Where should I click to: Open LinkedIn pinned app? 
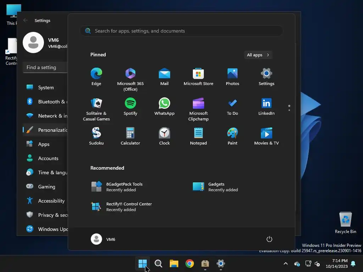[x=267, y=107]
